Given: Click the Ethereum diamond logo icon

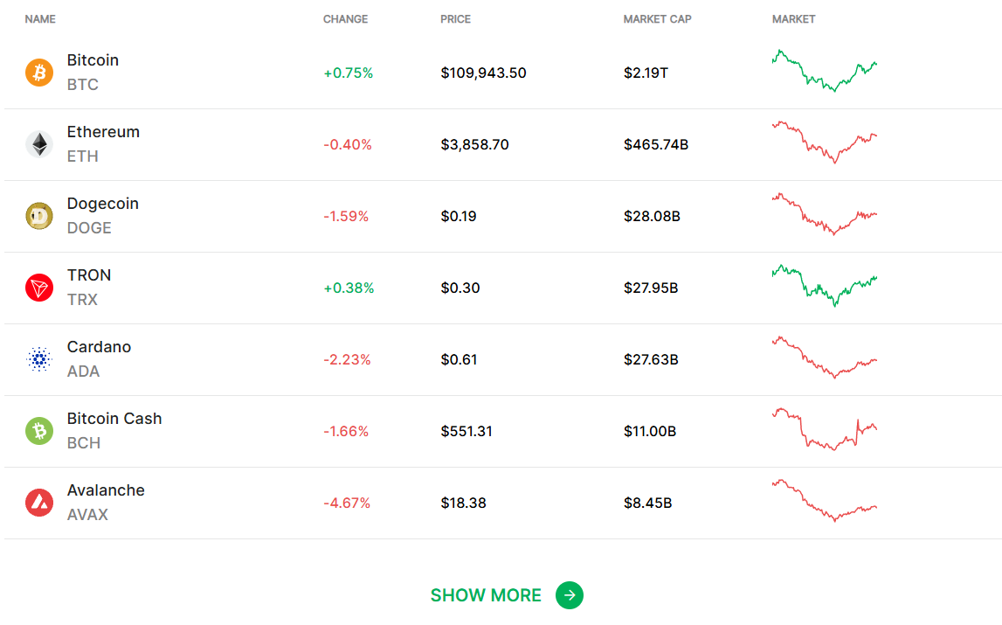Looking at the screenshot, I should (39, 144).
